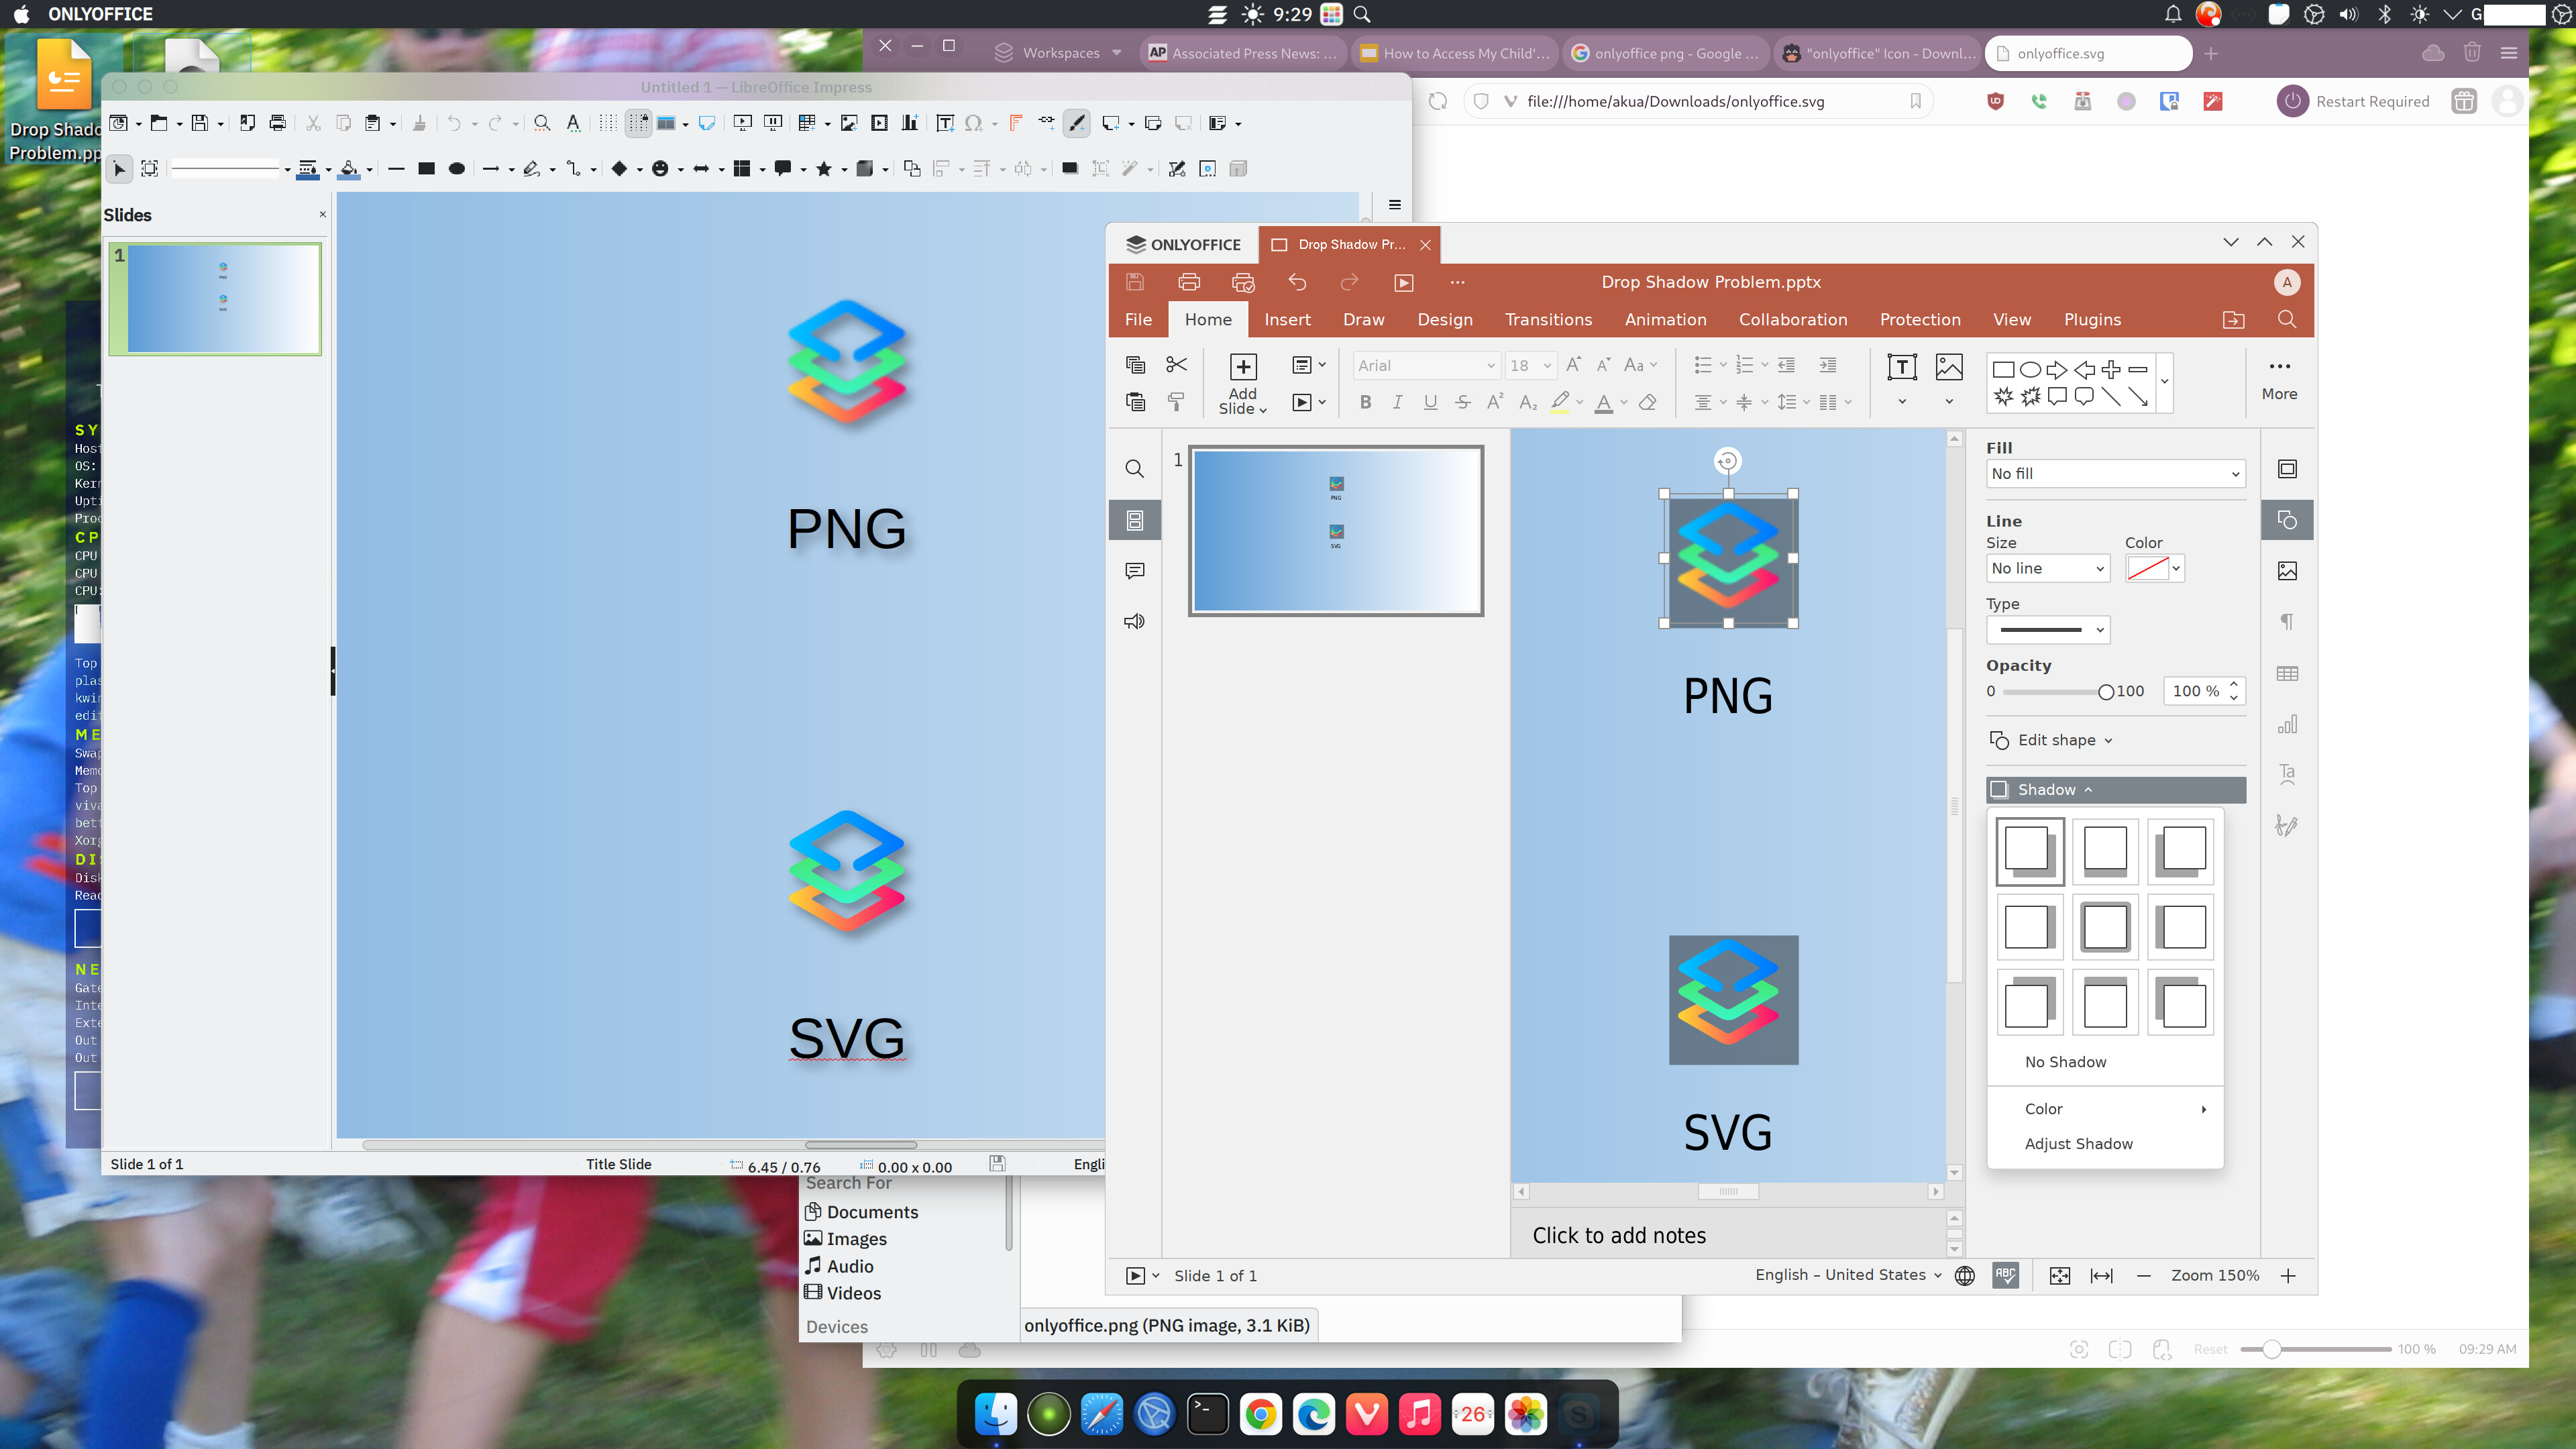Viewport: 2576px width, 1449px height.
Task: Switch to the Insert tab
Action: tap(1287, 320)
